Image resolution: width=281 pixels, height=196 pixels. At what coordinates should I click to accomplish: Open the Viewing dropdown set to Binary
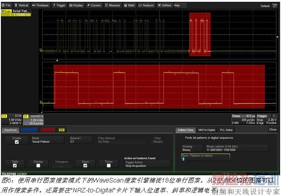pos(192,148)
